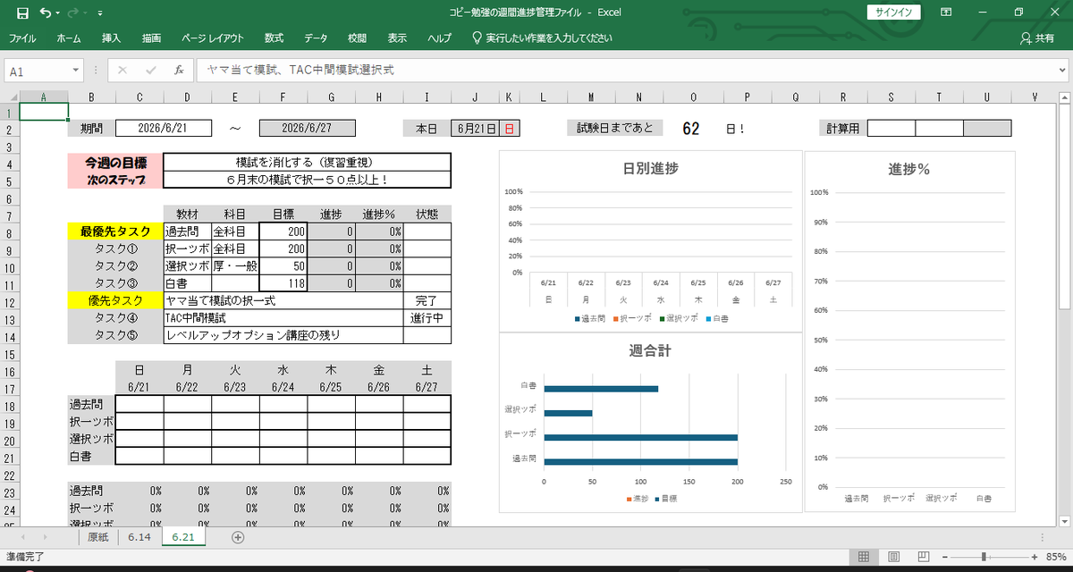Image resolution: width=1073 pixels, height=572 pixels.
Task: Click the 白書 bar in 週合計 chart
Action: pos(601,388)
